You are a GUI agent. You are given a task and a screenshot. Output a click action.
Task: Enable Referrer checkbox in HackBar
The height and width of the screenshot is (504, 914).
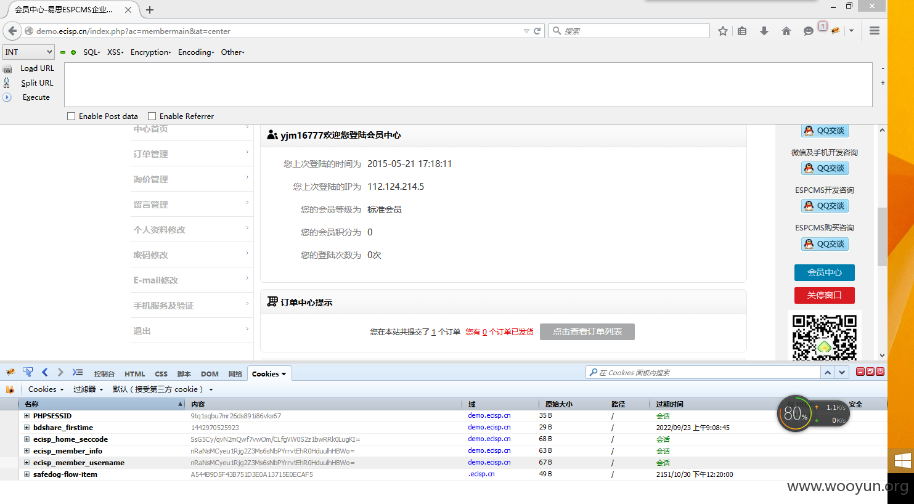pyautogui.click(x=152, y=116)
